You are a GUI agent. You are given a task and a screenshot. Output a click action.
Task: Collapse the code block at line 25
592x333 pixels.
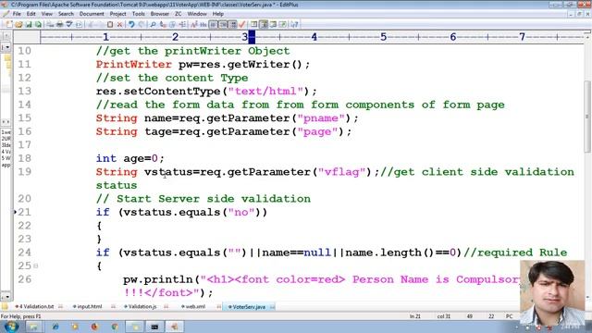(36, 265)
